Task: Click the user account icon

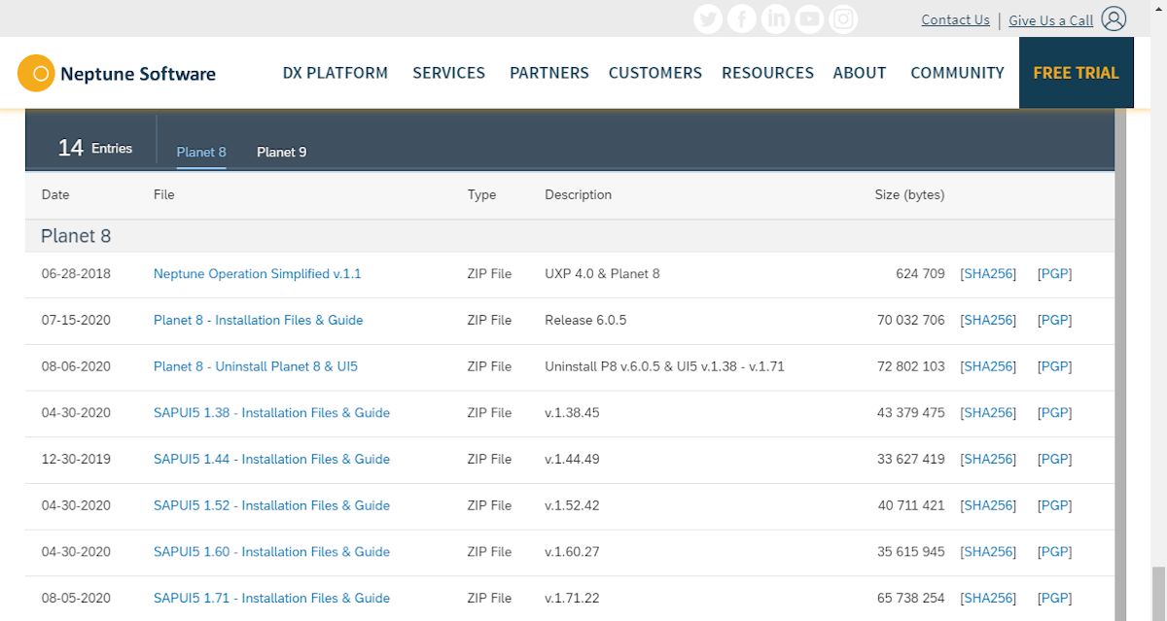Action: coord(1114,18)
